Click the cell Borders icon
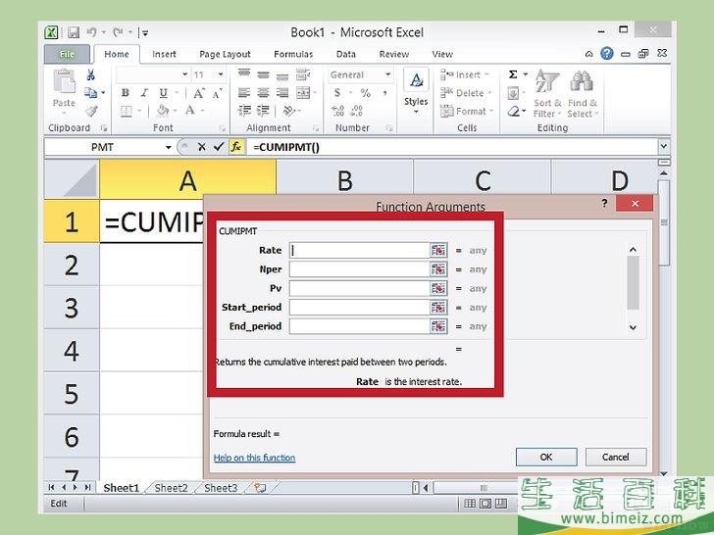 pyautogui.click(x=127, y=111)
